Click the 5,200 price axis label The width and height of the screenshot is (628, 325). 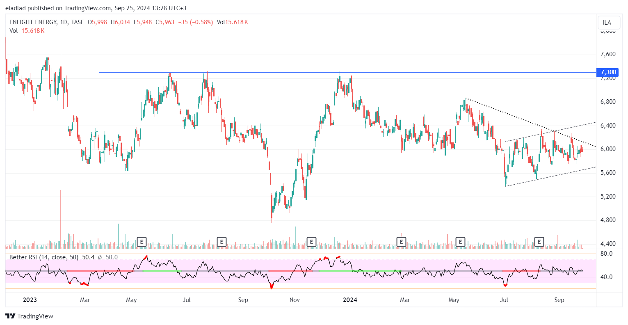point(608,197)
